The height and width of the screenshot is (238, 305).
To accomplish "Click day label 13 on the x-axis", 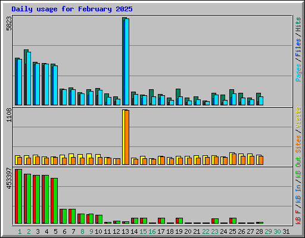I will (x=125, y=231).
